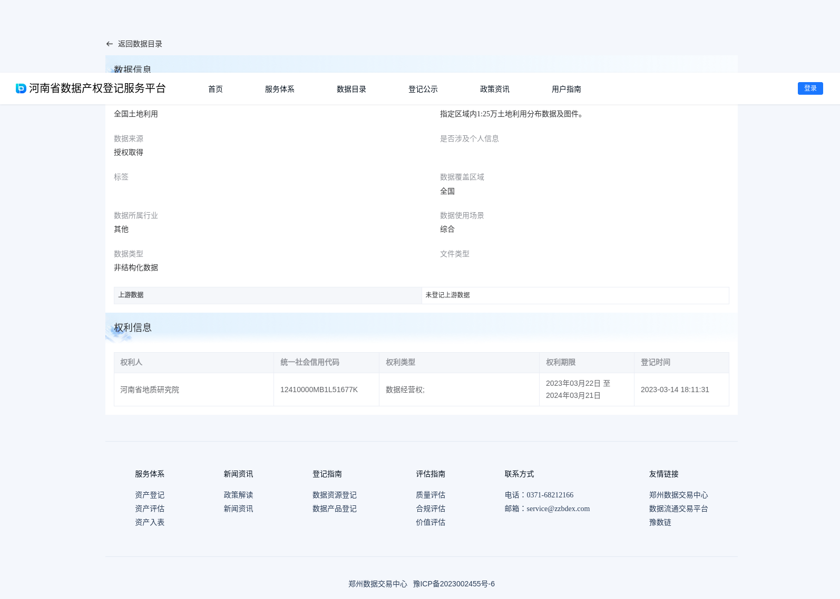Click the ICP number 豫ICP备2023002455号-6
The image size is (840, 599).
(454, 584)
